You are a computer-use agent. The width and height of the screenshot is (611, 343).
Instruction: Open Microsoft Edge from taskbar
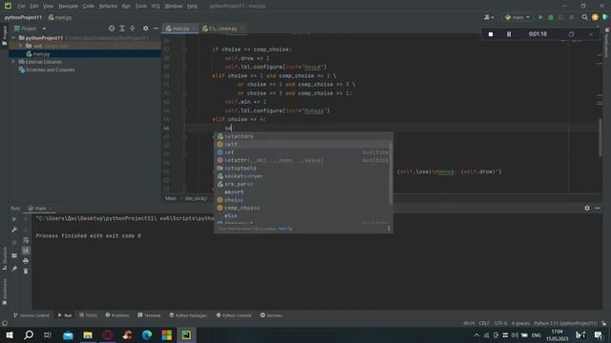click(x=147, y=334)
